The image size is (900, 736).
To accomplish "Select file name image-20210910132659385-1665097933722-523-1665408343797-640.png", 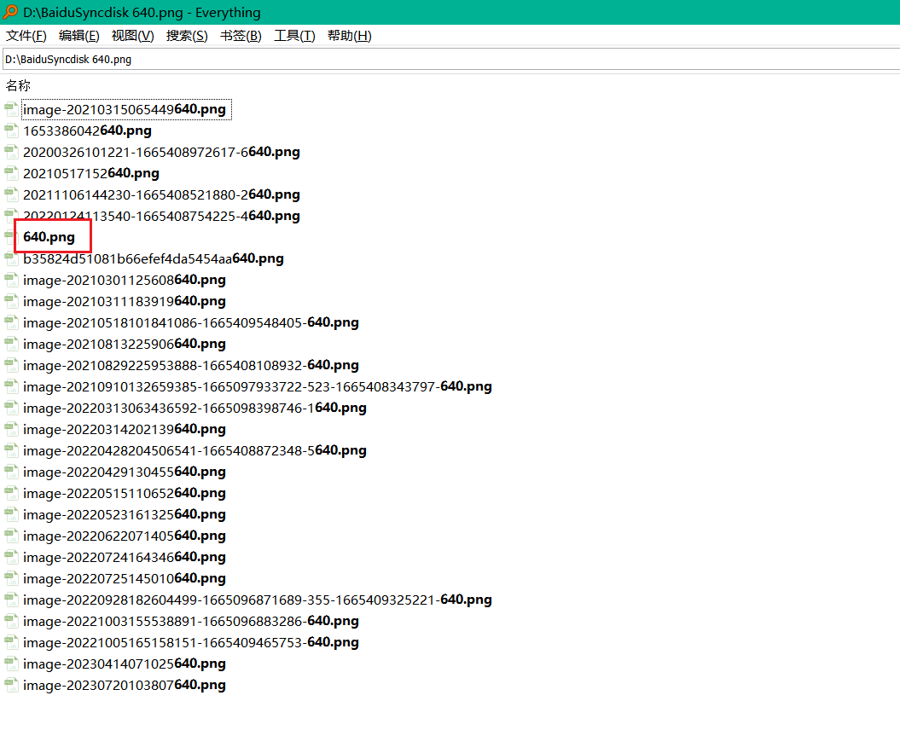I will click(258, 386).
